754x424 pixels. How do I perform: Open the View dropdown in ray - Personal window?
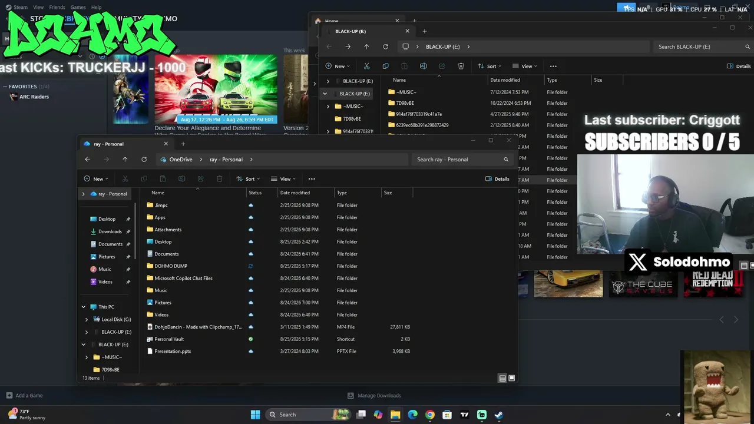pos(283,179)
